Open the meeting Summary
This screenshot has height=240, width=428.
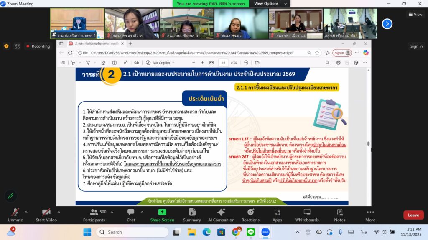tap(192, 214)
